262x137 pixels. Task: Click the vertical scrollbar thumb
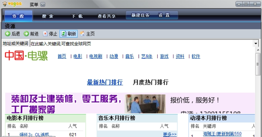coord(258,64)
